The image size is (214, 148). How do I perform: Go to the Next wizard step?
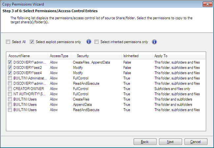170,142
